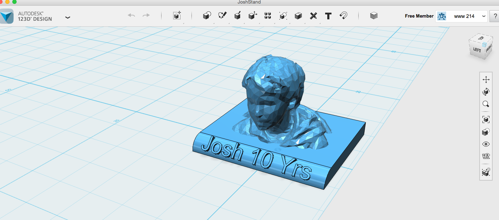Select the Pan tool in the sidebar

pyautogui.click(x=486, y=79)
